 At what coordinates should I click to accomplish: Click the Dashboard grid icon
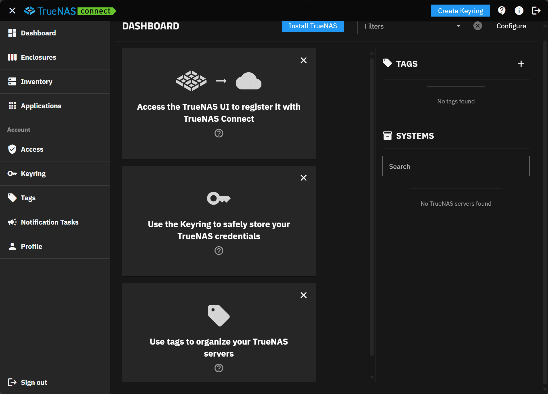coord(12,33)
